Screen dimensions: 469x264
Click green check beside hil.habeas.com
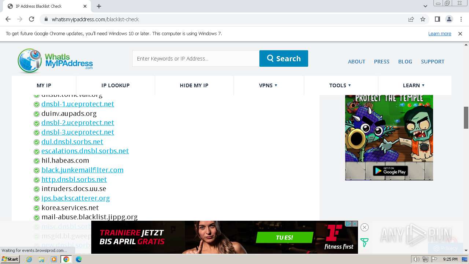coord(37,161)
